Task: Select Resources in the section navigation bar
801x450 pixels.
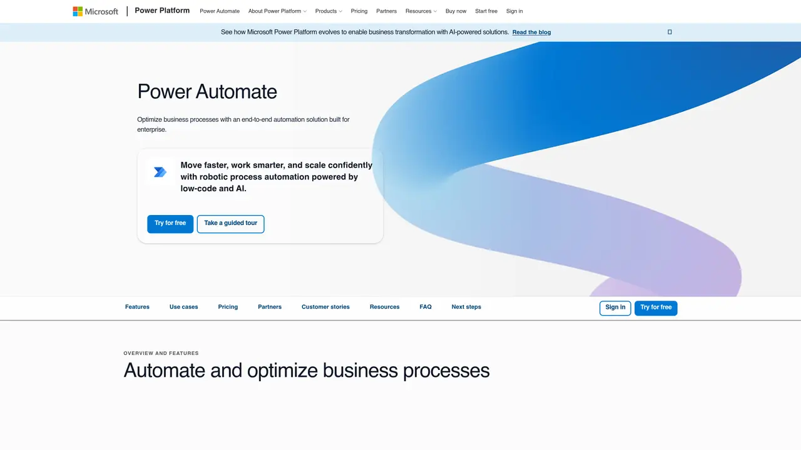Action: [x=385, y=307]
